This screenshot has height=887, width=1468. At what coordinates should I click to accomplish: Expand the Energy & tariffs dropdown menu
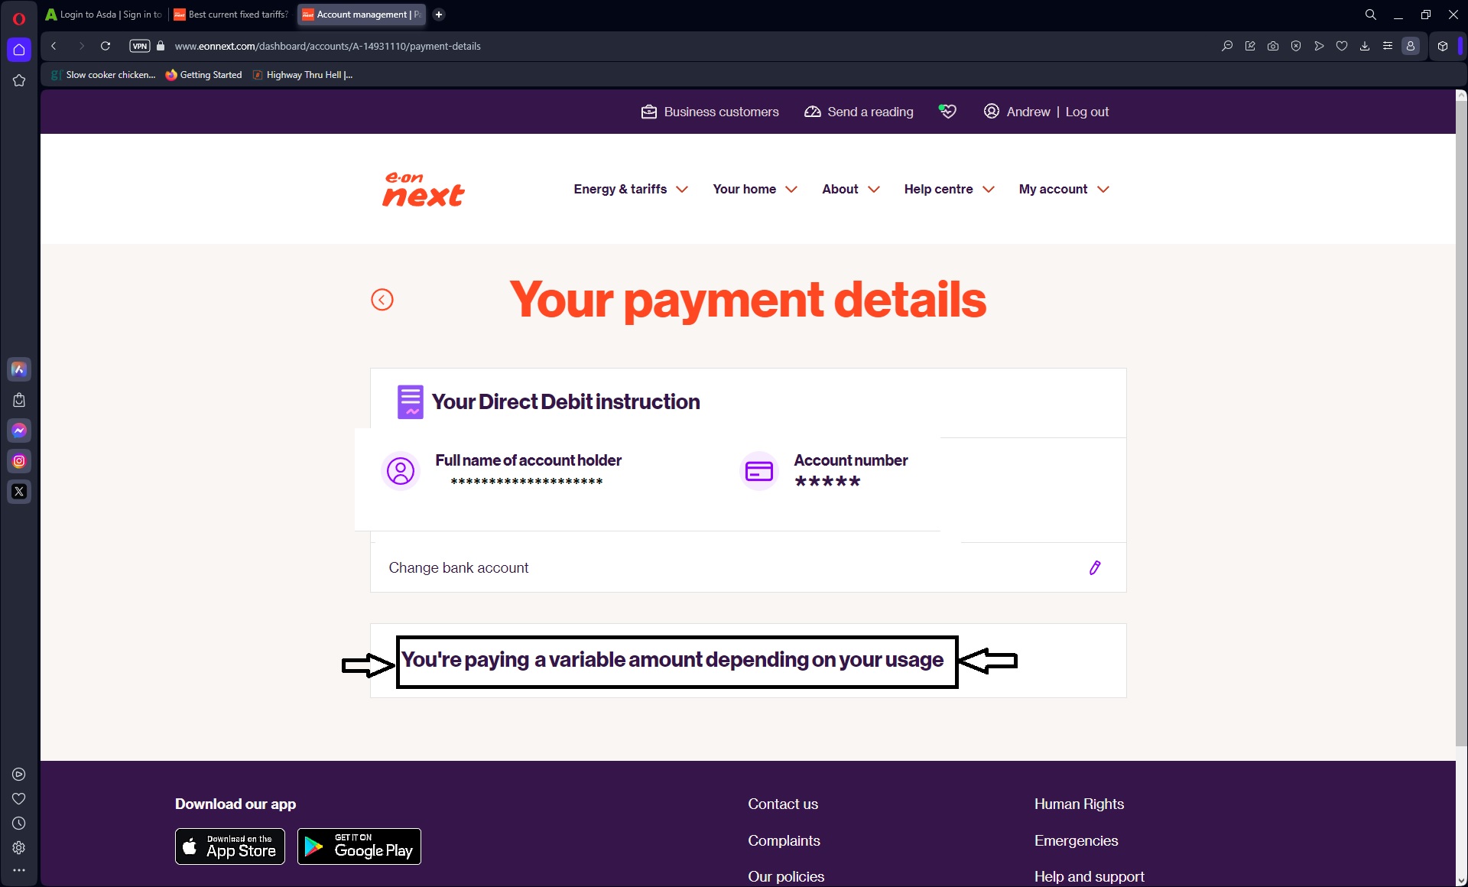630,189
